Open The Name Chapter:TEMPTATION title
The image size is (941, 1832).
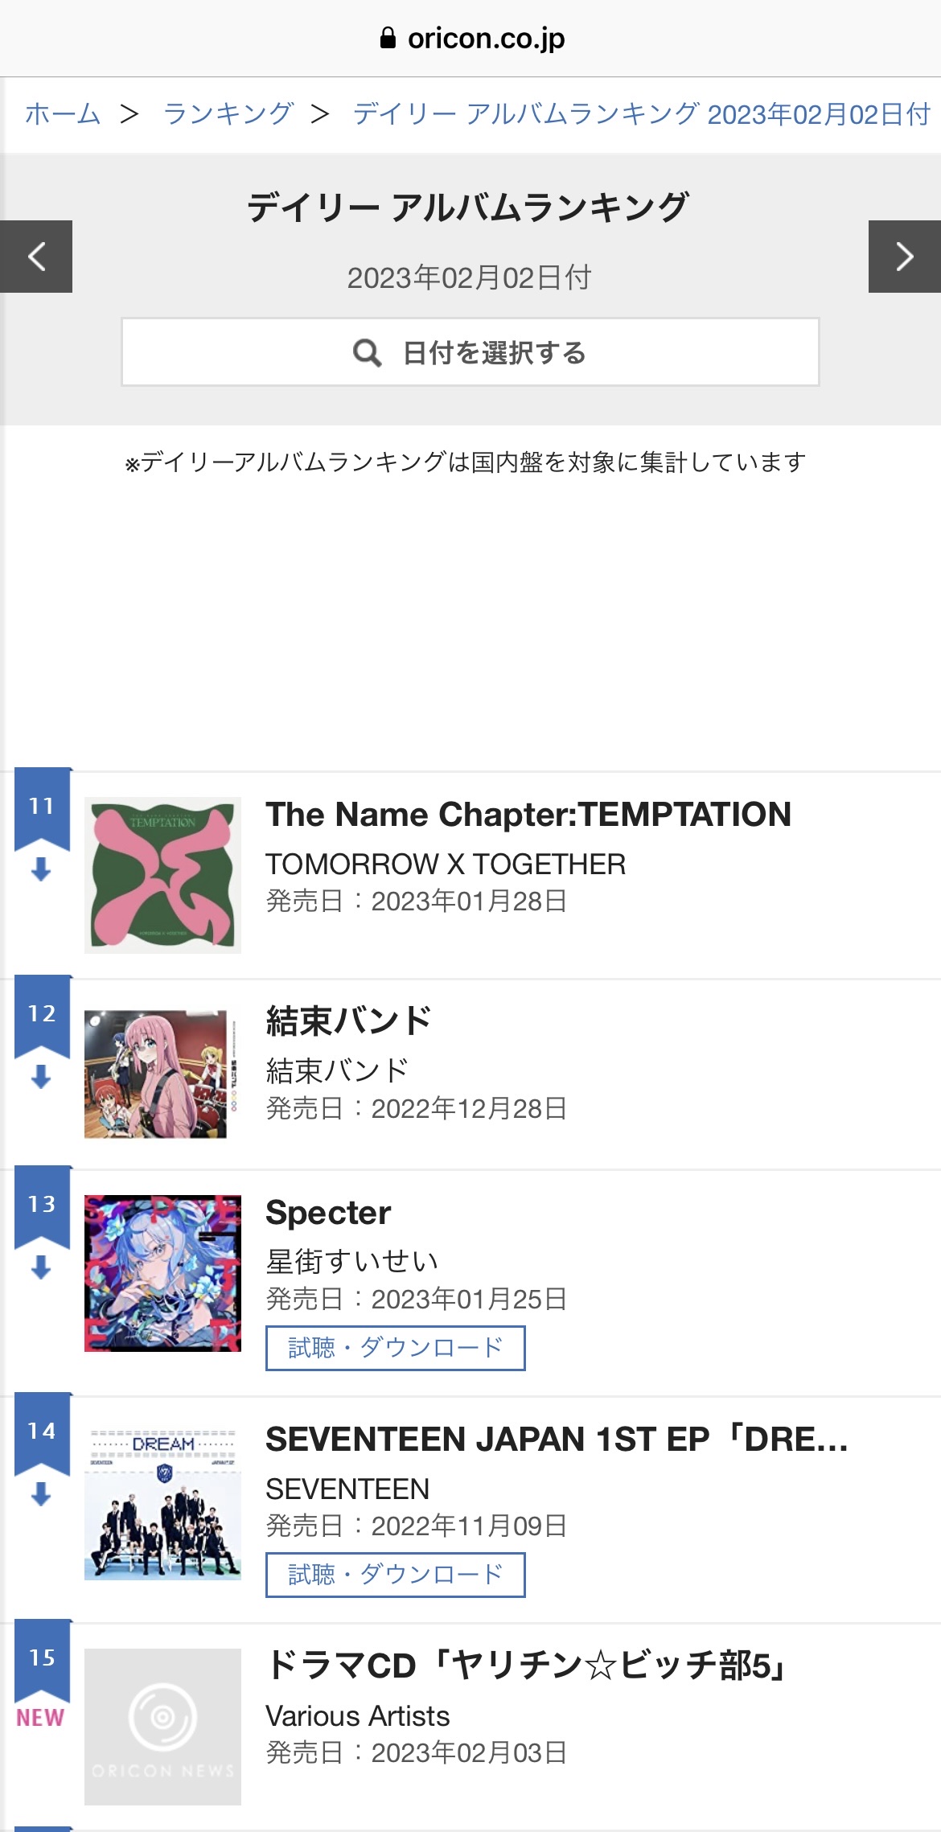[x=528, y=815]
